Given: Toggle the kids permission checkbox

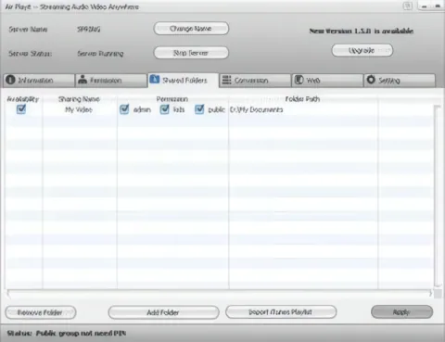Looking at the screenshot, I should pos(164,109).
